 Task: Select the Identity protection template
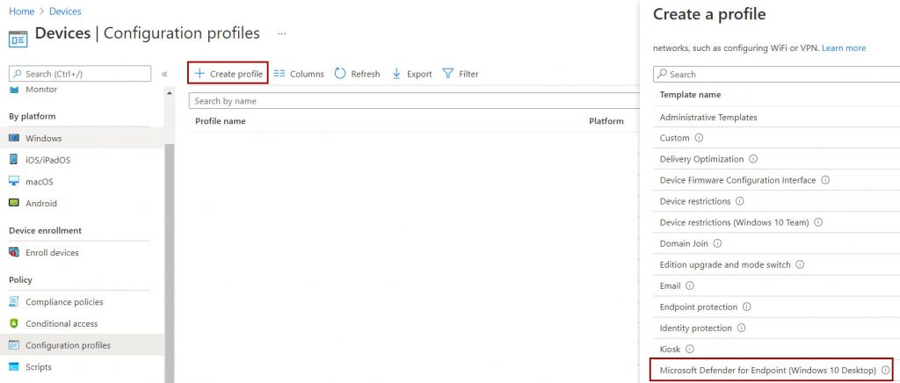[x=696, y=328]
